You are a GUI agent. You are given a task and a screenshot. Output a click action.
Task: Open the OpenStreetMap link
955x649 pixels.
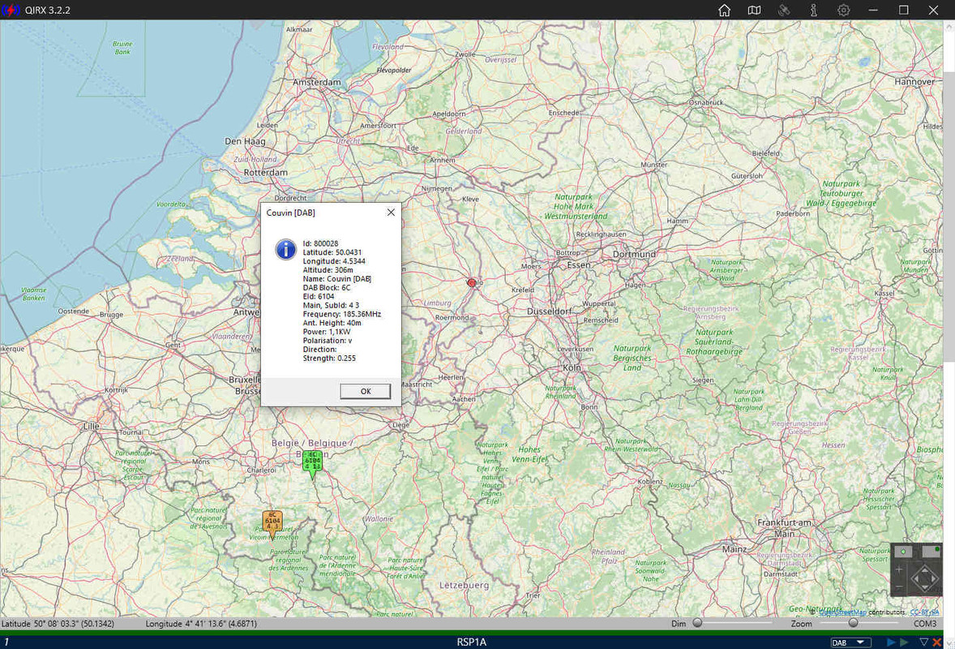pyautogui.click(x=842, y=612)
